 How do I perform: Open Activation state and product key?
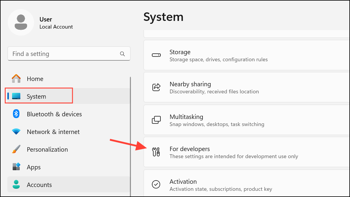pos(221,185)
